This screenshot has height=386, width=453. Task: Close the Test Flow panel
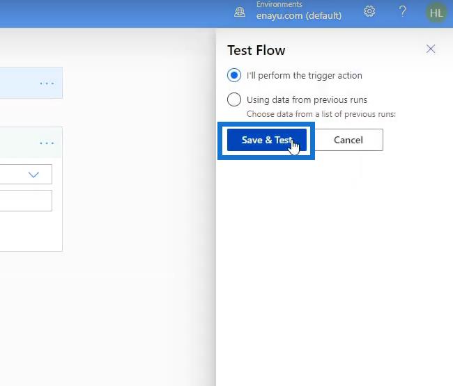click(431, 49)
